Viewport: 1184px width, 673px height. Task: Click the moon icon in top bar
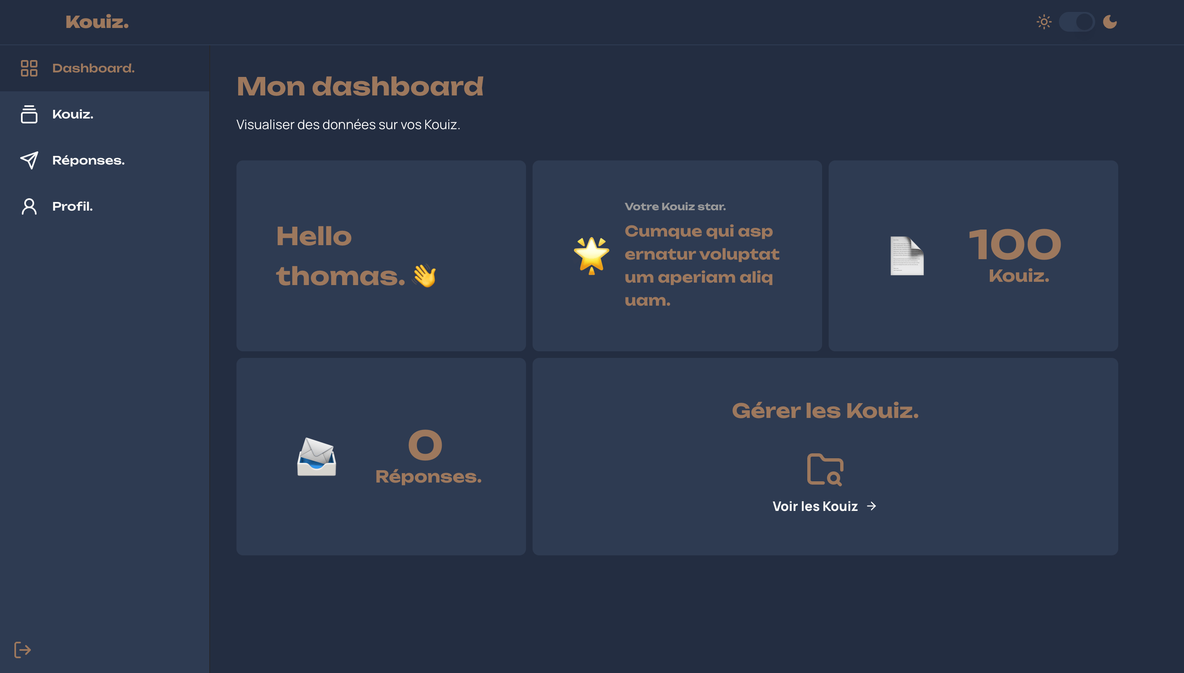tap(1110, 21)
